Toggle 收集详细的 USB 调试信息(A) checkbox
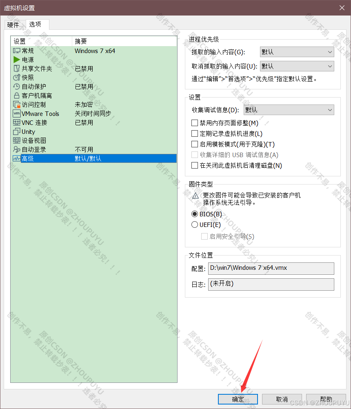The width and height of the screenshot is (351, 409). pos(195,155)
